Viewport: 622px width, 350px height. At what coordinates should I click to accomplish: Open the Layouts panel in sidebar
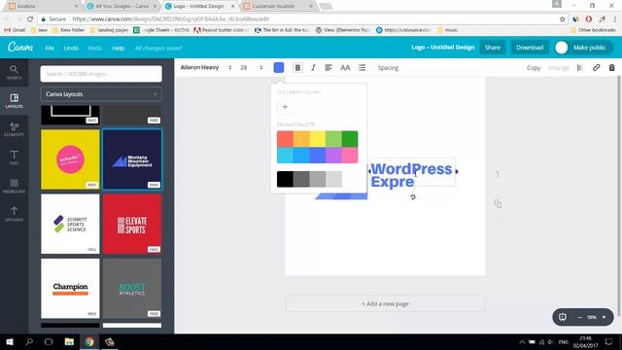(14, 101)
